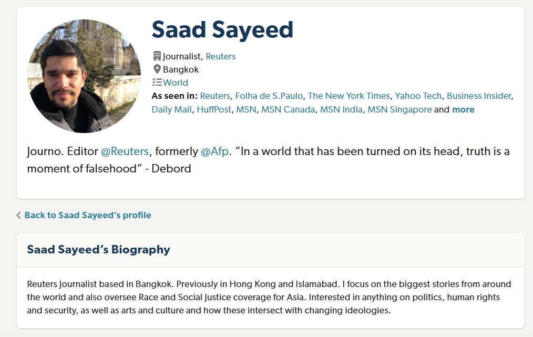Open the Business Insider outlet link
The width and height of the screenshot is (533, 337).
tap(479, 96)
